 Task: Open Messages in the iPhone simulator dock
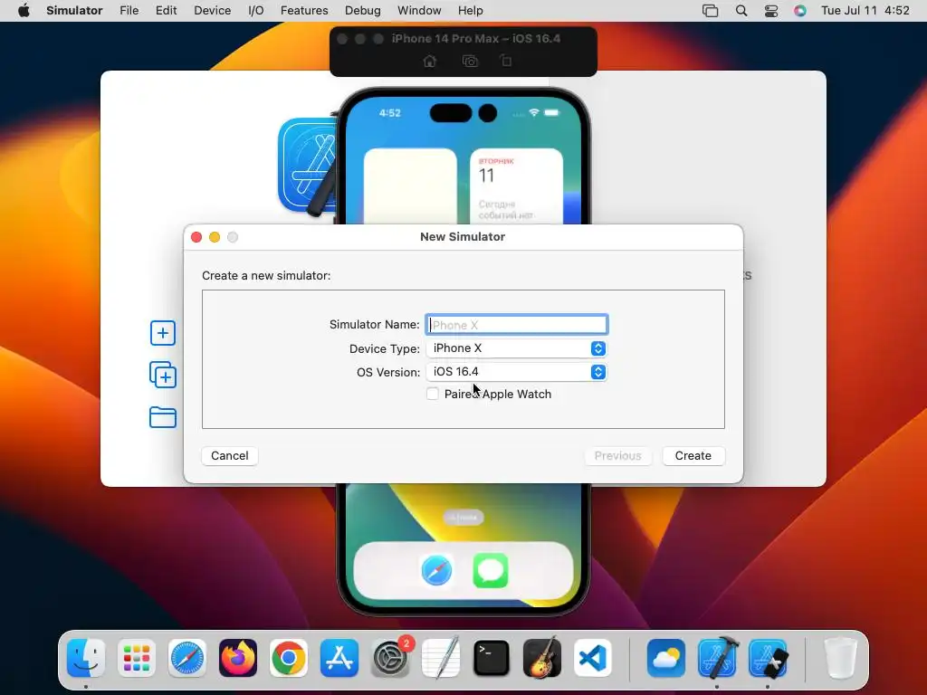490,572
